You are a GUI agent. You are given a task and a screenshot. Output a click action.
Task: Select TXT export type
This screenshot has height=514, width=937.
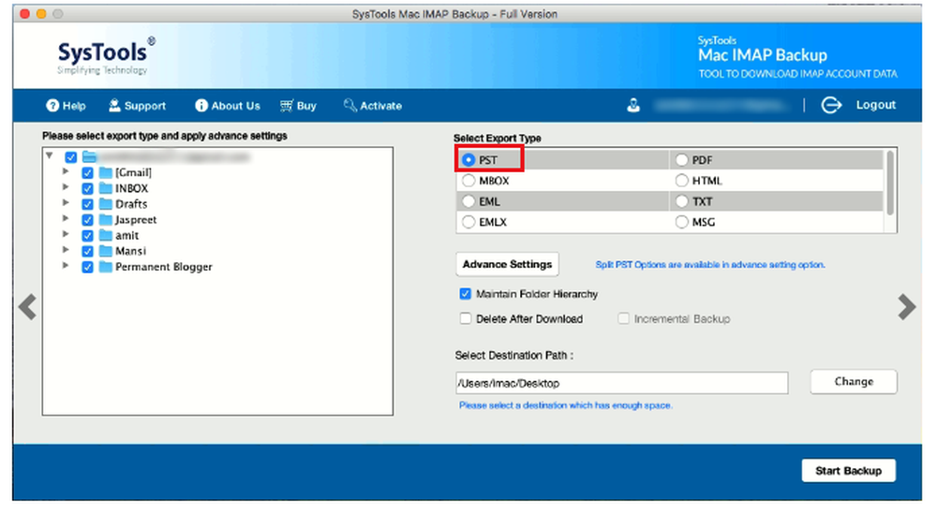pyautogui.click(x=682, y=201)
